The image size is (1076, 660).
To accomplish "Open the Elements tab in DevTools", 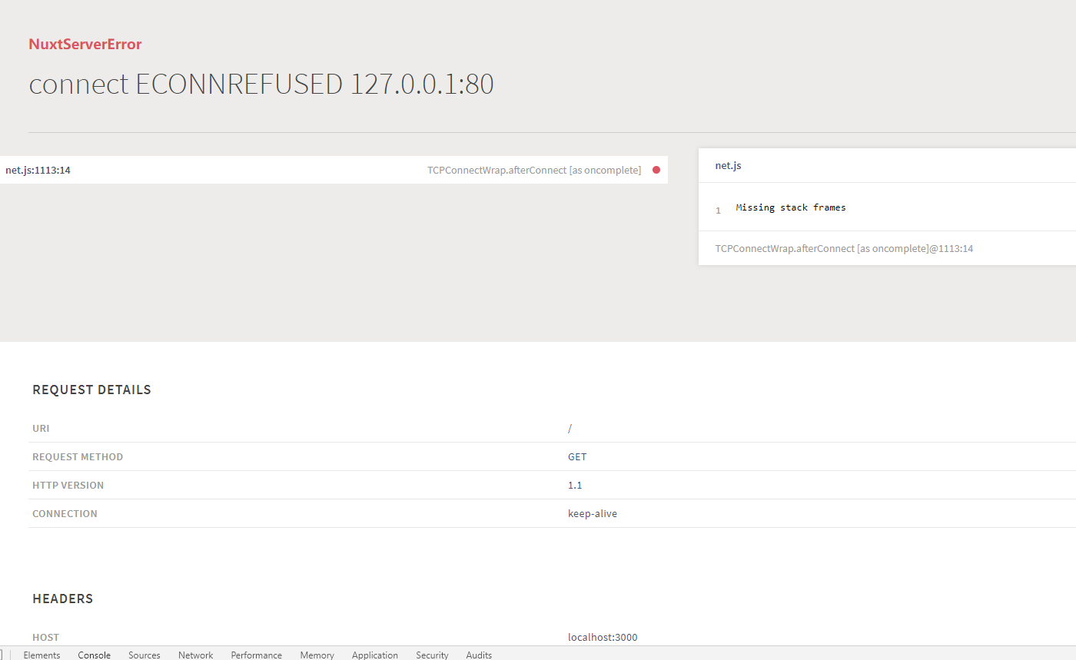I will tap(42, 655).
